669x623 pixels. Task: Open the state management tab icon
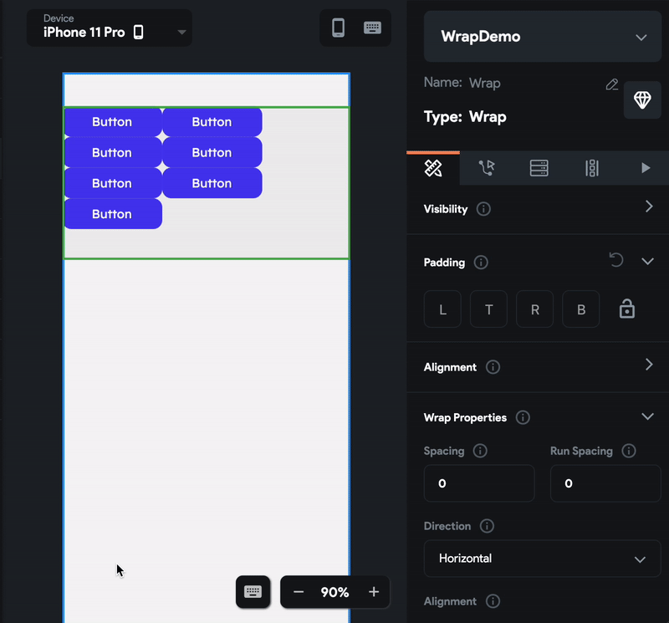click(x=592, y=168)
